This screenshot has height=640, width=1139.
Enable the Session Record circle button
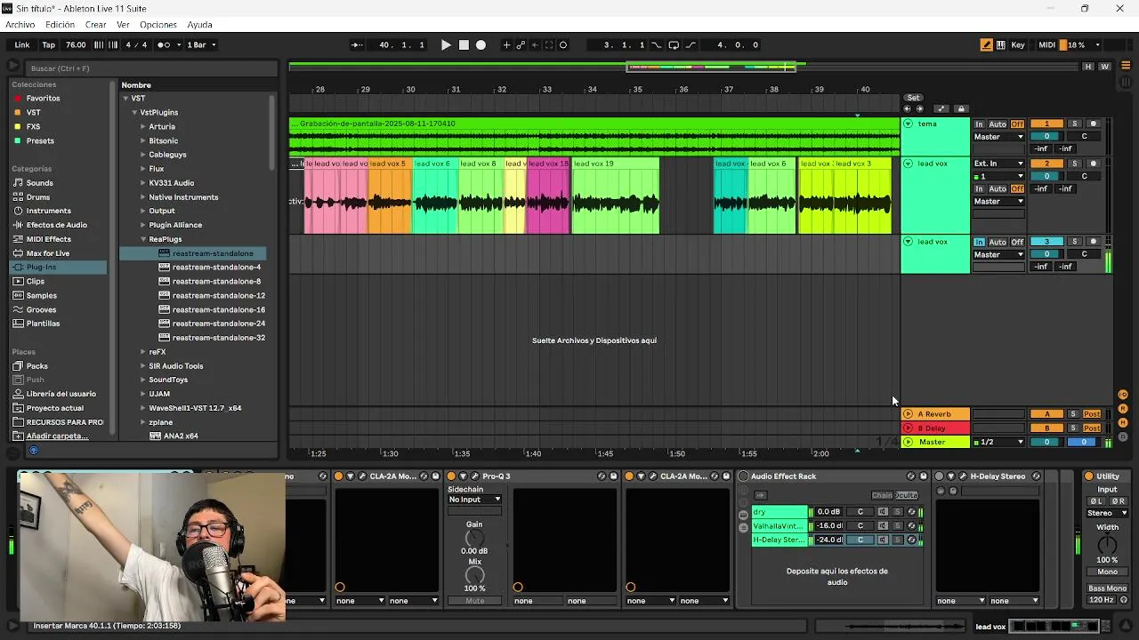click(x=562, y=44)
